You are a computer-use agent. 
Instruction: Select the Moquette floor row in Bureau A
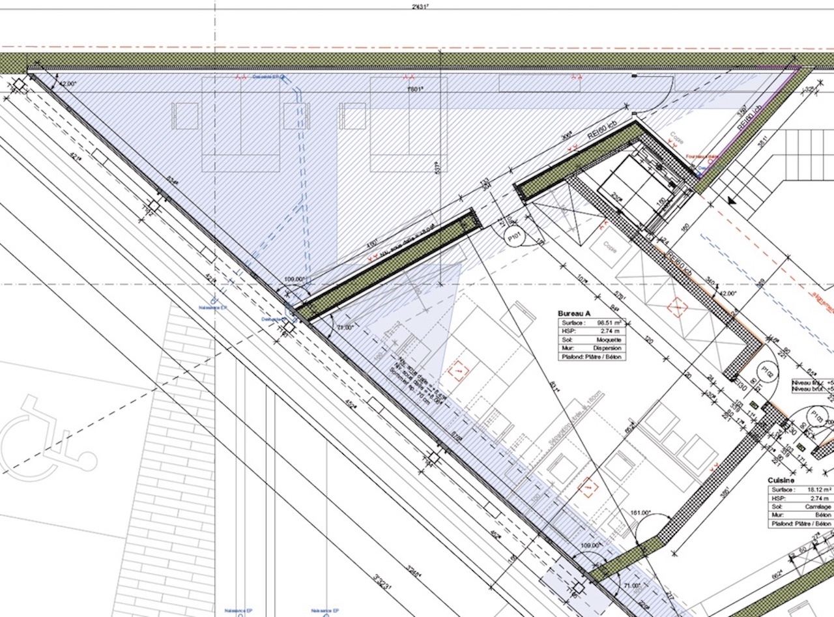pyautogui.click(x=591, y=339)
